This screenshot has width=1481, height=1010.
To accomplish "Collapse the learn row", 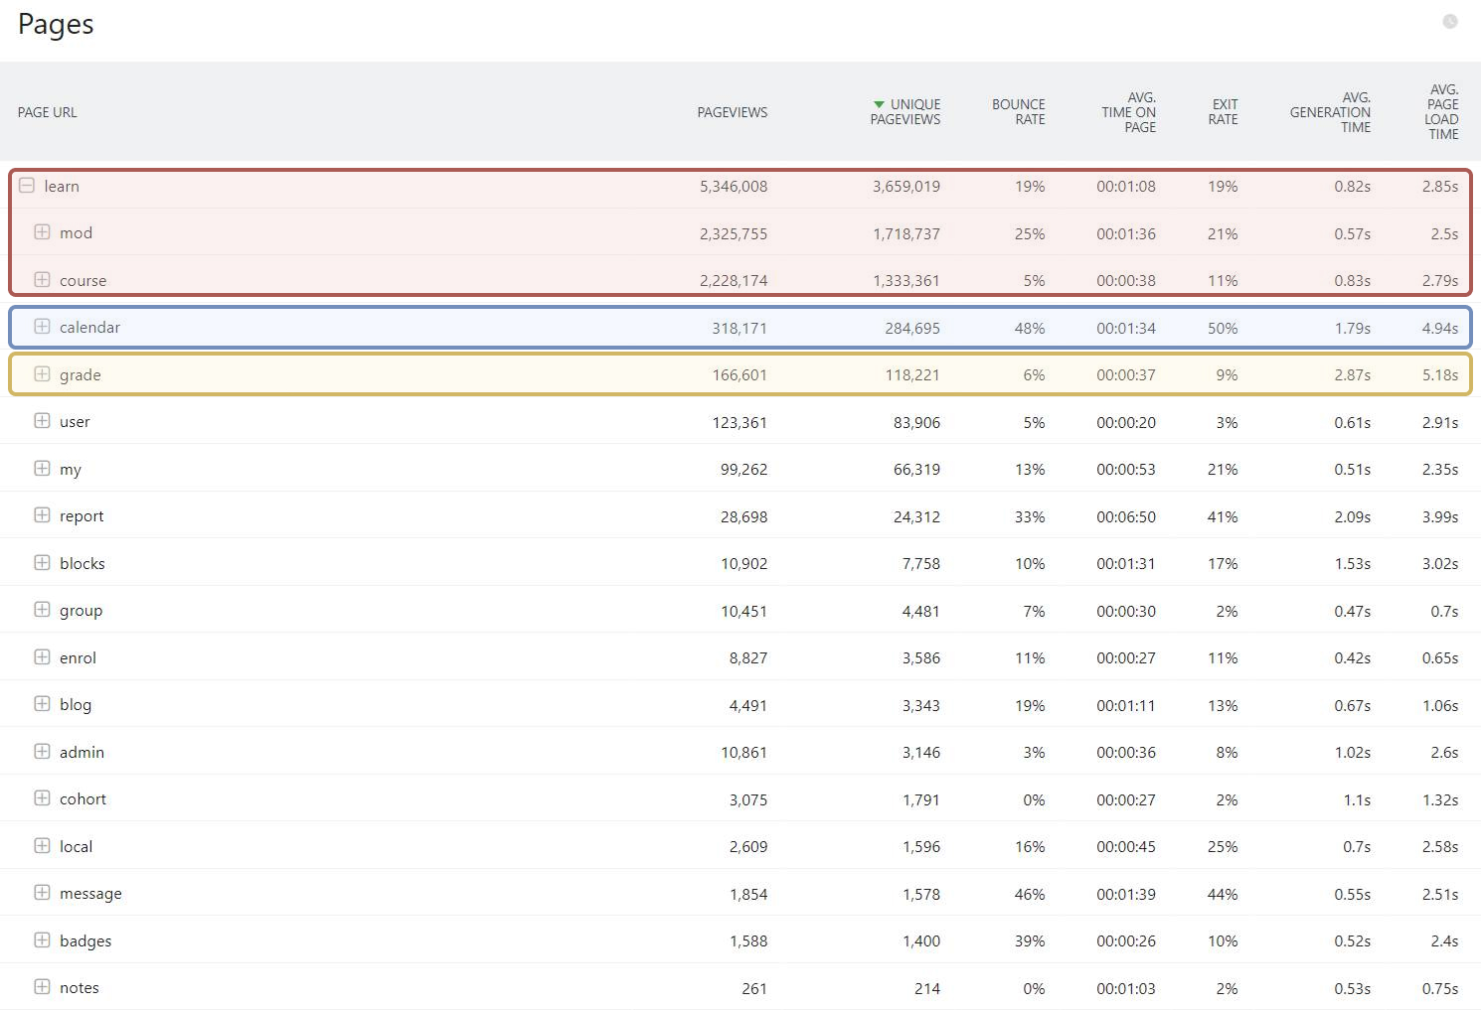I will (27, 186).
